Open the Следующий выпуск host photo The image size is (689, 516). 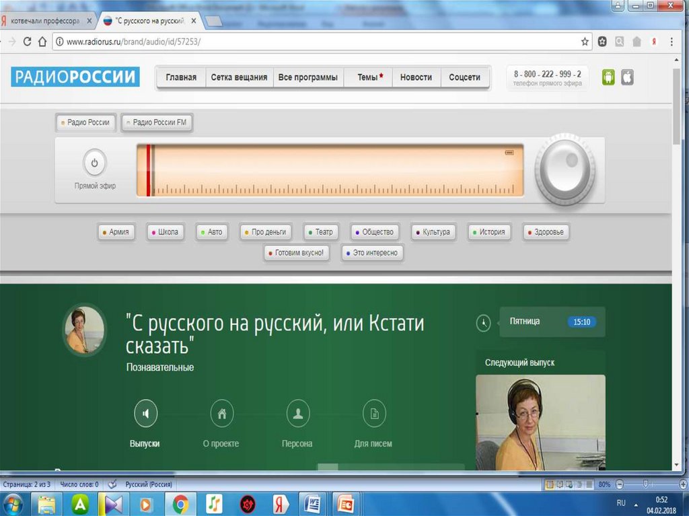pyautogui.click(x=540, y=422)
